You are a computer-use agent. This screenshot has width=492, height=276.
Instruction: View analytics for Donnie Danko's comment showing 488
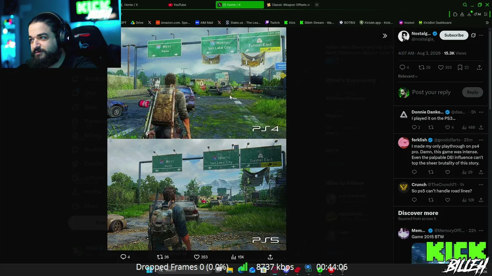point(468,127)
